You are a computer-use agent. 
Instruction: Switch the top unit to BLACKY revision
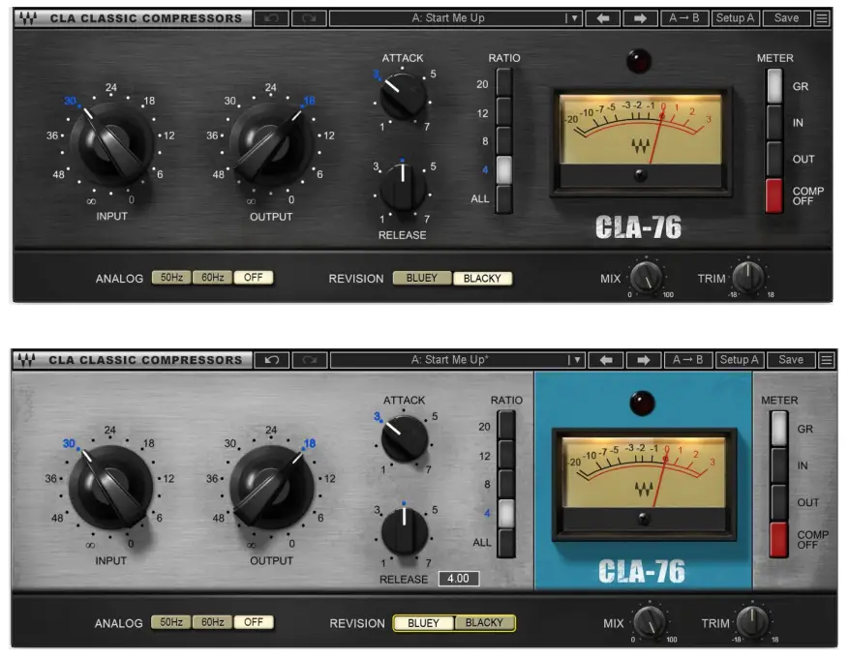click(483, 277)
